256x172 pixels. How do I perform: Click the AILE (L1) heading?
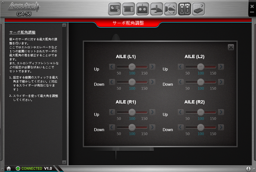click(x=126, y=57)
